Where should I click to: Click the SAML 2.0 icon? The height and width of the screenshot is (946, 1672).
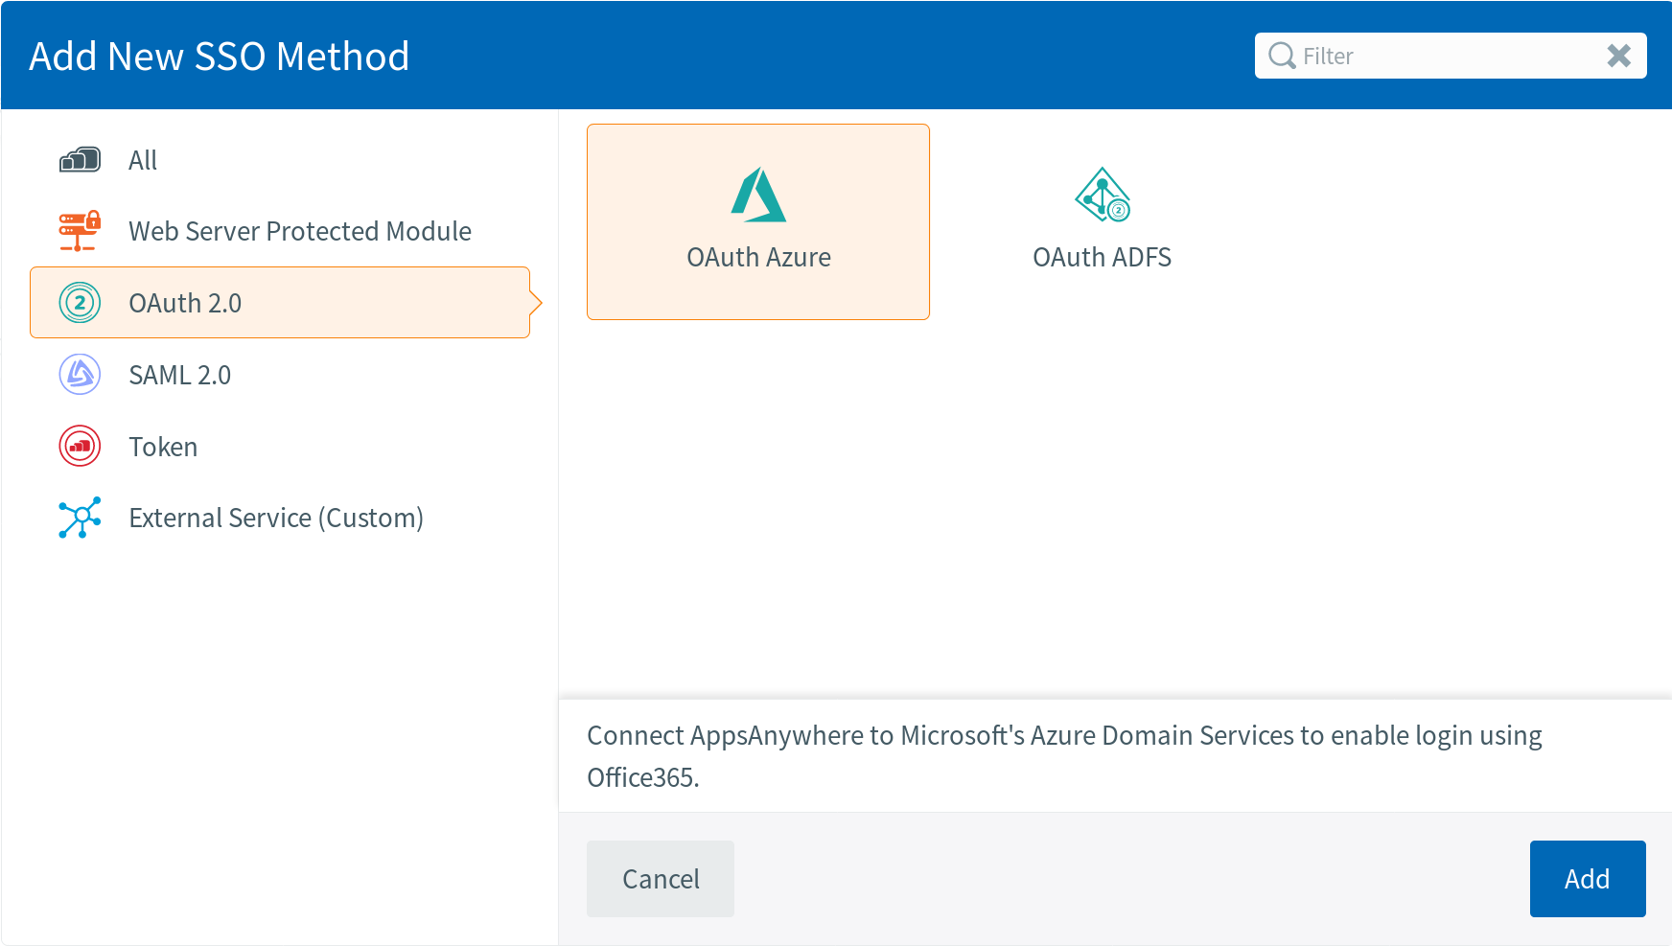coord(80,375)
